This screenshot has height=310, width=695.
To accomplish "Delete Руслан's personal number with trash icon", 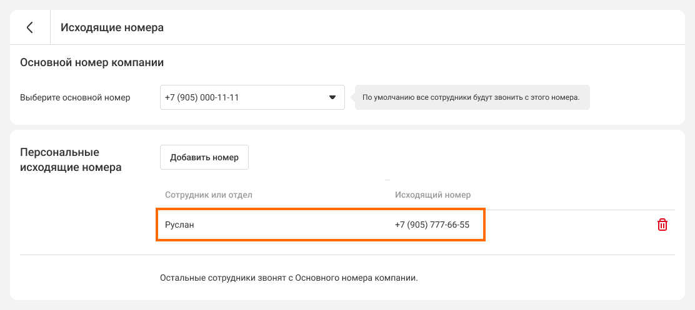I will (662, 225).
